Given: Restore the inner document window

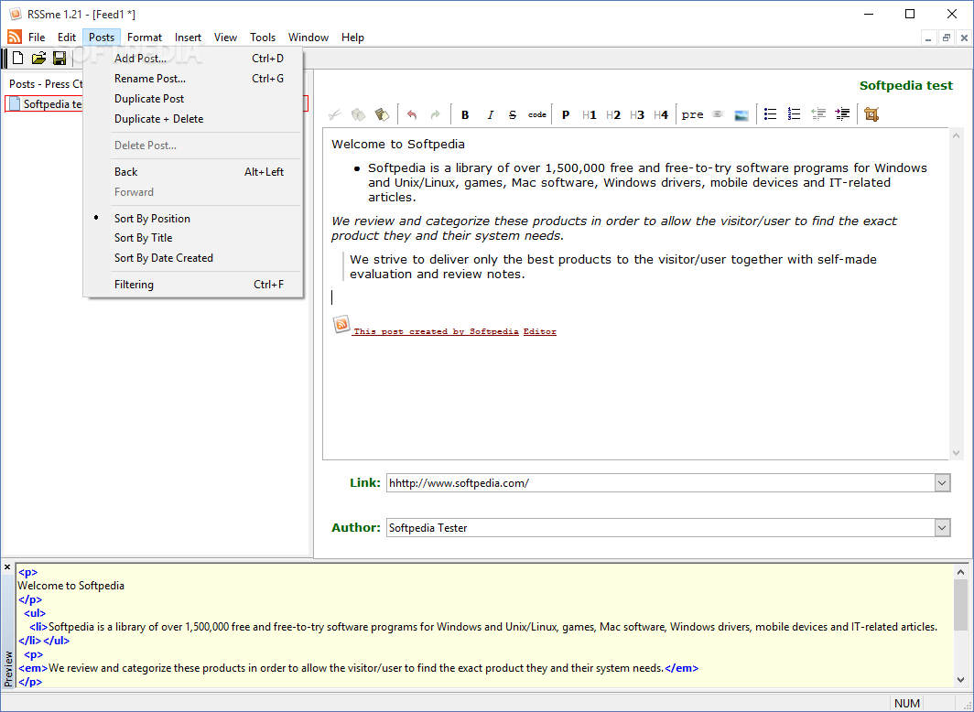Looking at the screenshot, I should [946, 38].
